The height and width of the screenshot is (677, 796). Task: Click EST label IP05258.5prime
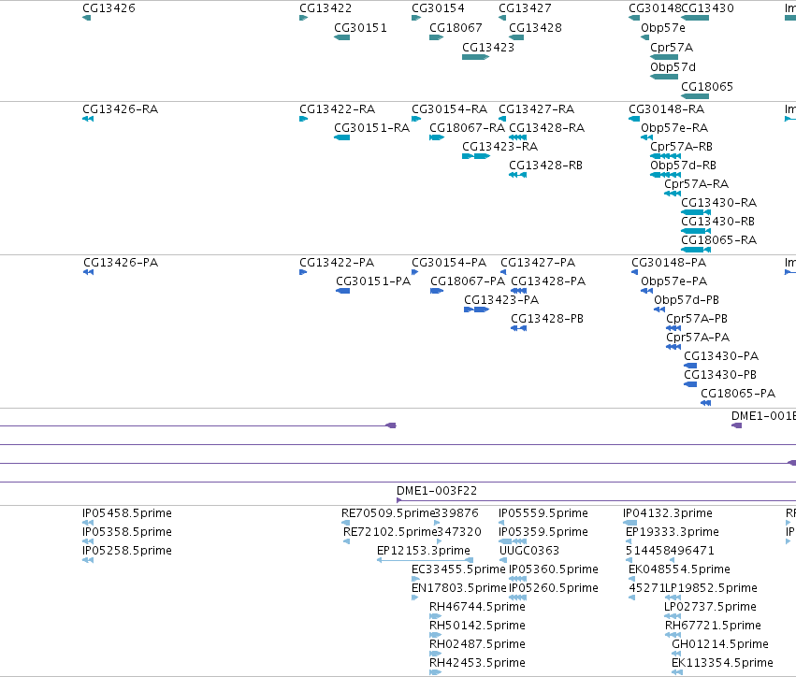click(127, 551)
